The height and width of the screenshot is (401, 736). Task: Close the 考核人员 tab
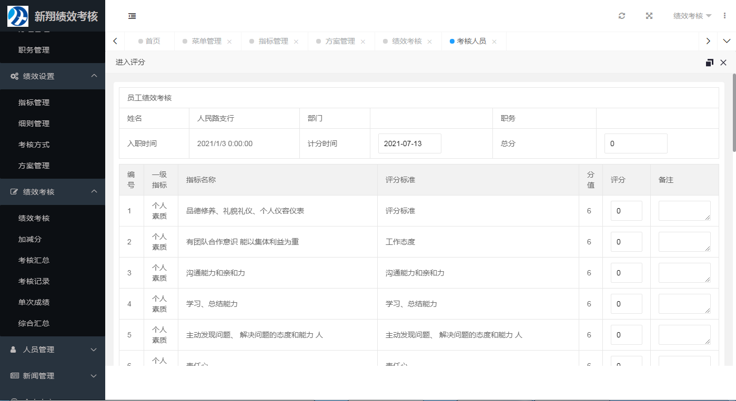494,42
